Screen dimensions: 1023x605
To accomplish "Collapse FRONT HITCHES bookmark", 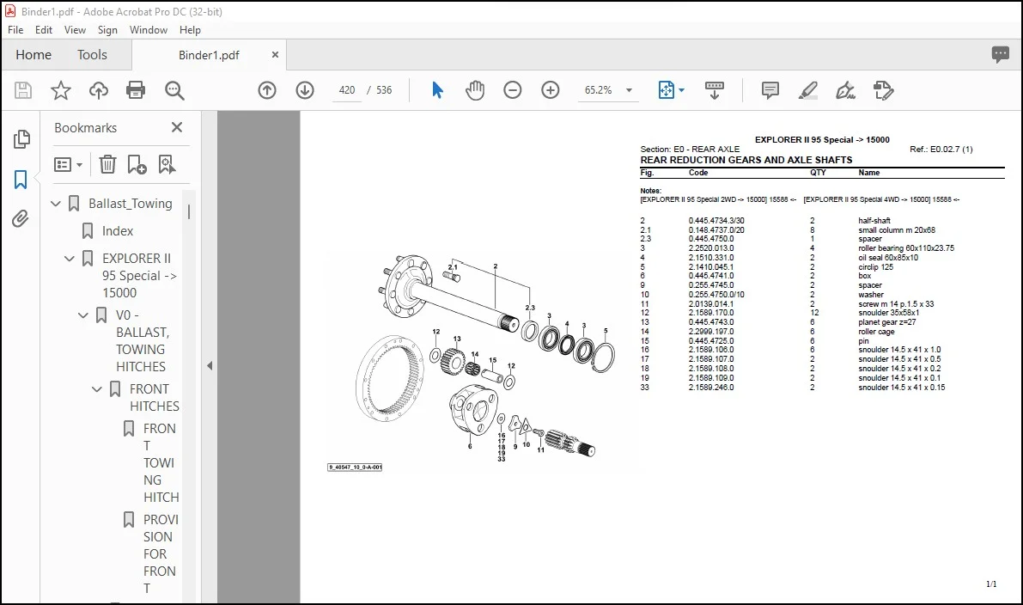I will pyautogui.click(x=97, y=389).
